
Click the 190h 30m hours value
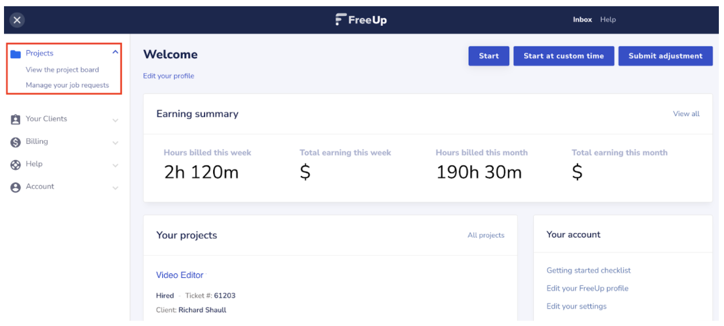479,172
